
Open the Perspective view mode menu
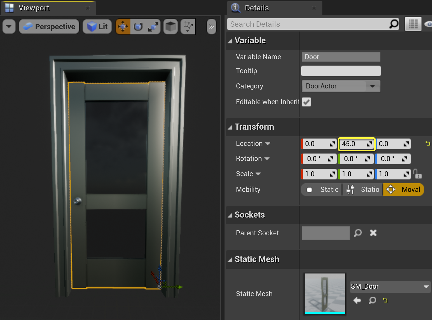tap(49, 26)
